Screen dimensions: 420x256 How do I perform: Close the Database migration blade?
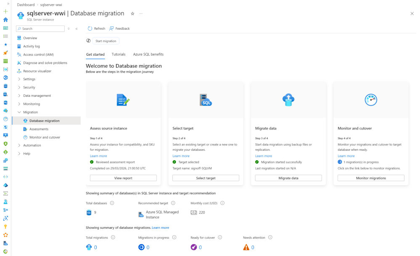pos(412,13)
